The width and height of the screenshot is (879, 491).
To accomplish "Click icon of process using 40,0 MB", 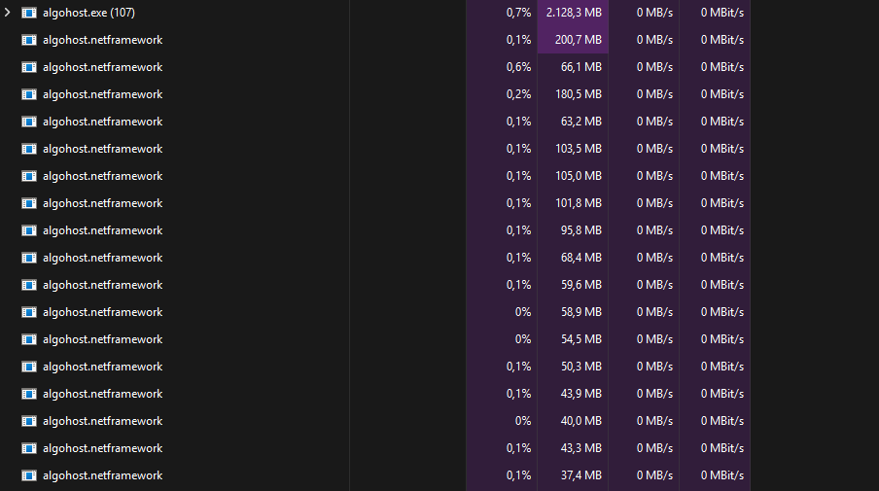I will tap(29, 421).
